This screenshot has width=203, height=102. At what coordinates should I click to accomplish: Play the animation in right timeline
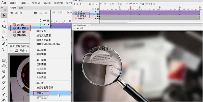coord(132,4)
